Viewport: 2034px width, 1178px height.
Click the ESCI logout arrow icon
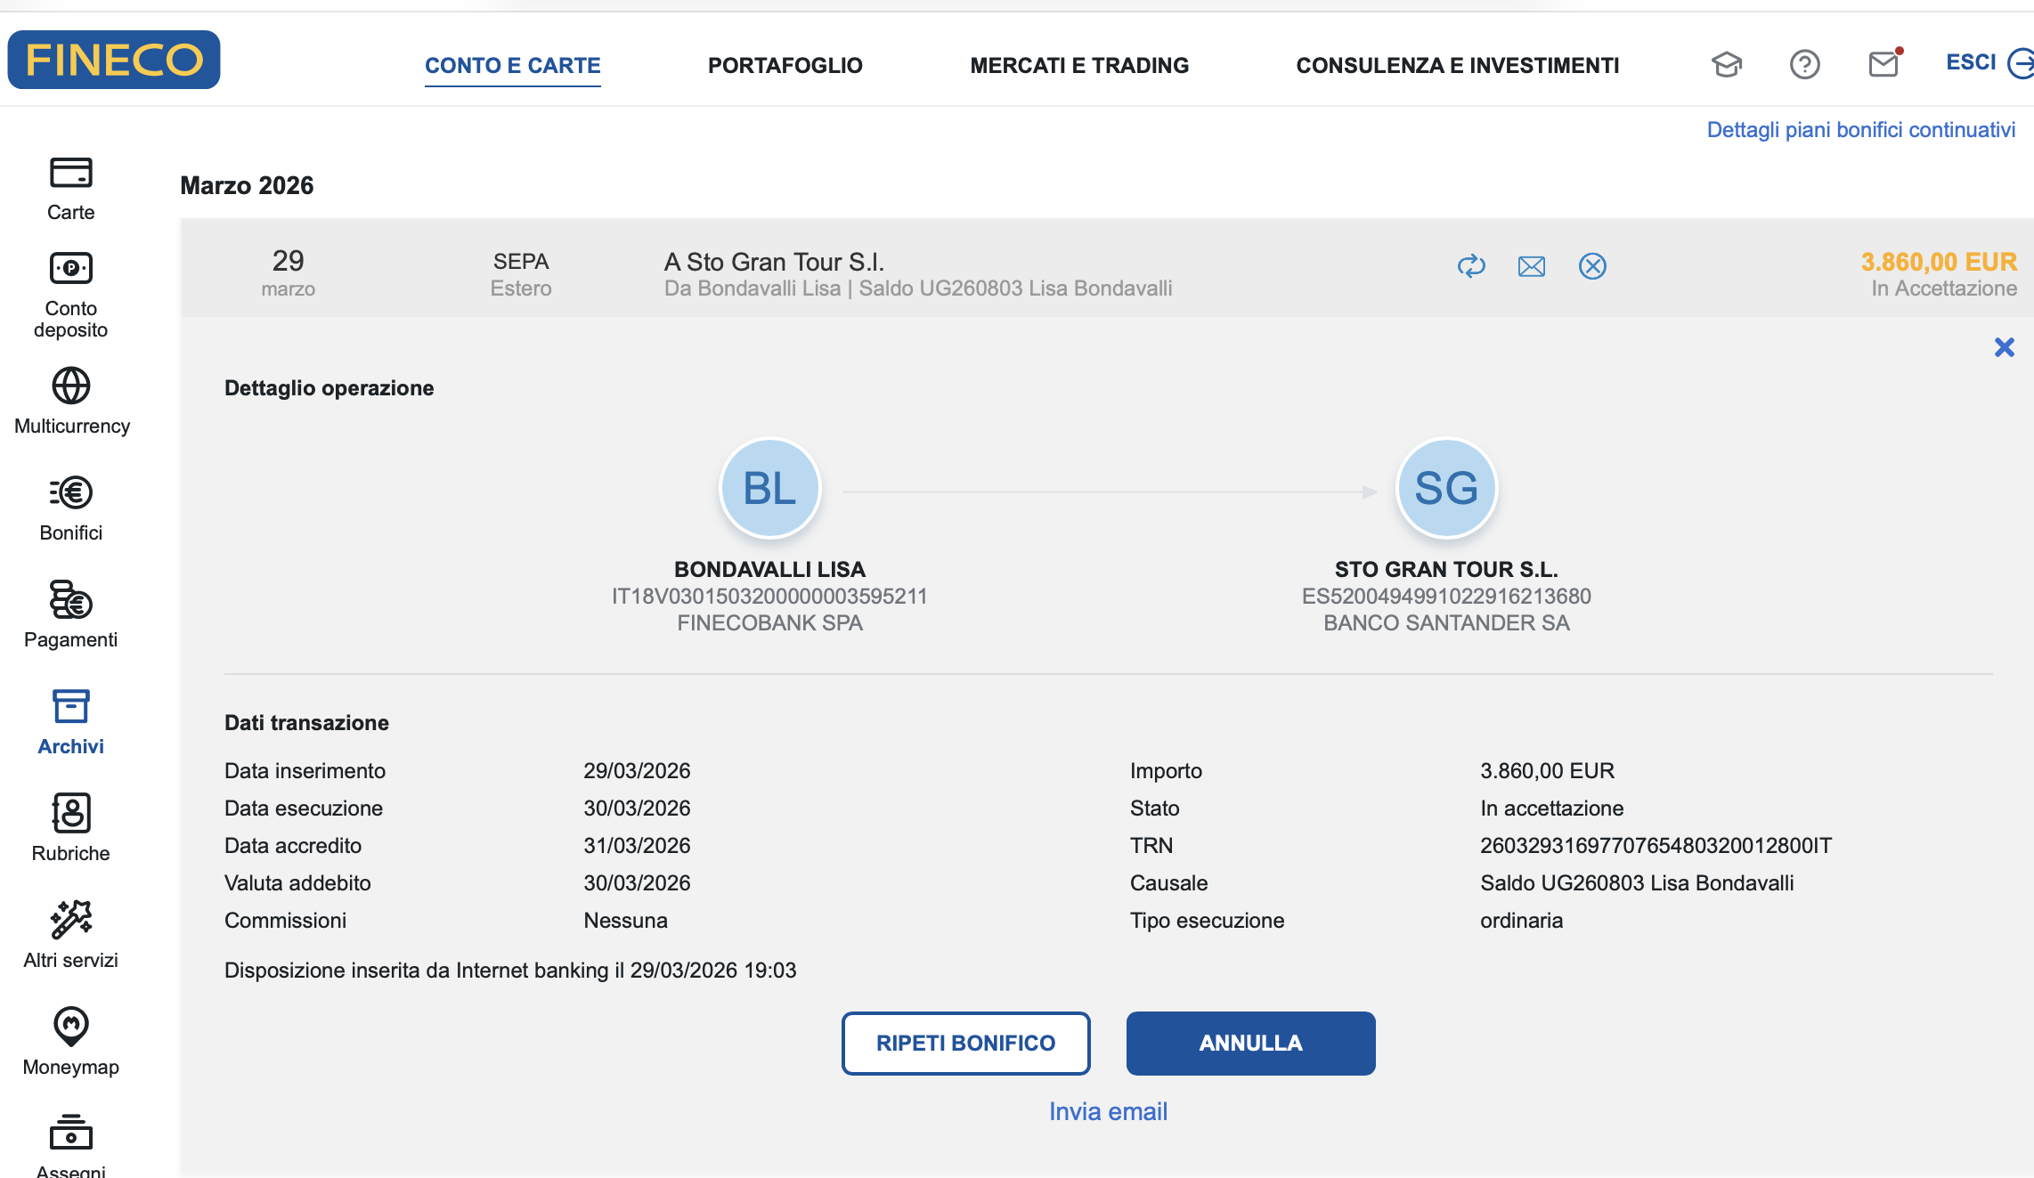(2021, 63)
